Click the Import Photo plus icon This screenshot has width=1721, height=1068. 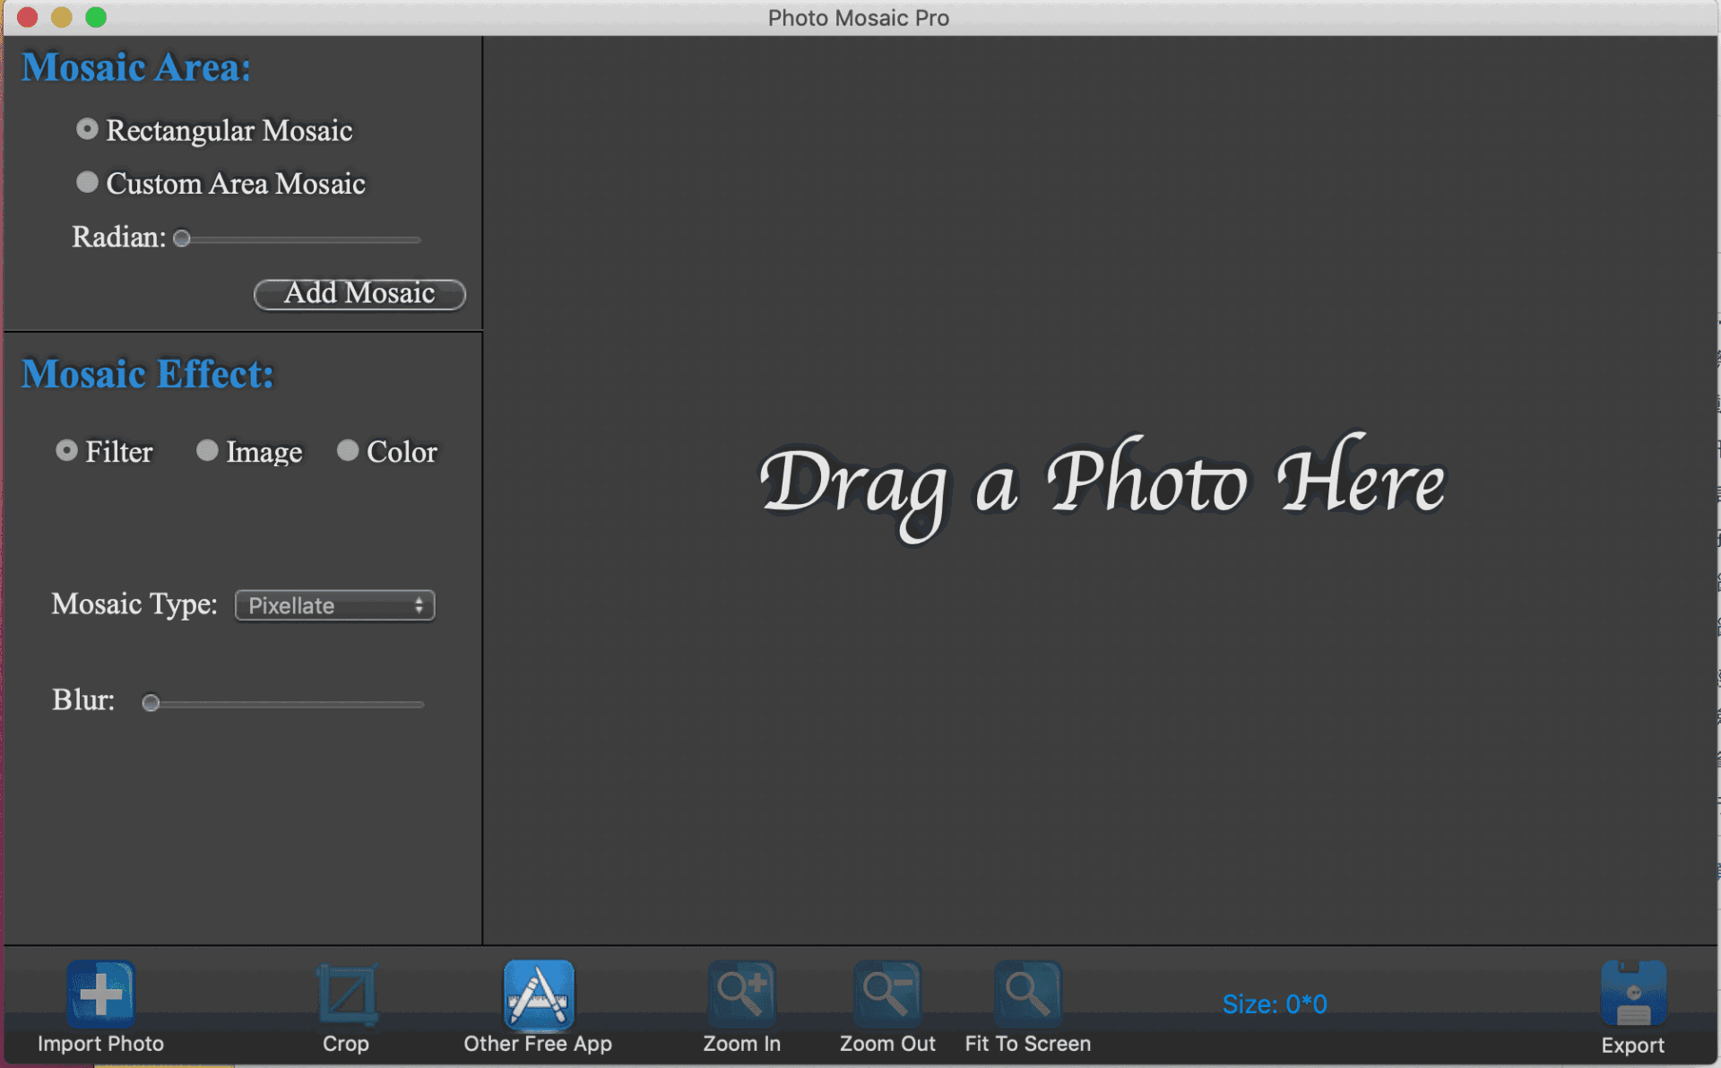tap(100, 994)
